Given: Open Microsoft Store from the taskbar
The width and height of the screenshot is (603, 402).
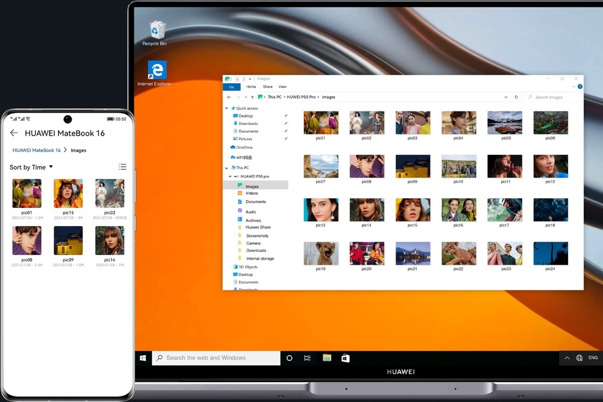Looking at the screenshot, I should 346,358.
